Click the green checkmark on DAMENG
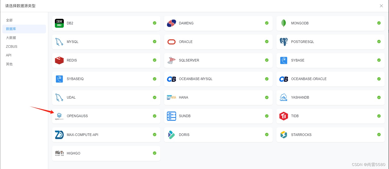The width and height of the screenshot is (389, 169). 267,23
